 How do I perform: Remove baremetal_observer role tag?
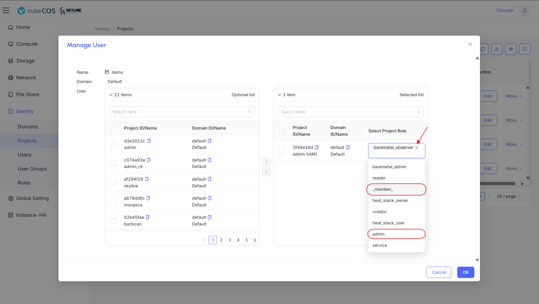pyautogui.click(x=416, y=148)
